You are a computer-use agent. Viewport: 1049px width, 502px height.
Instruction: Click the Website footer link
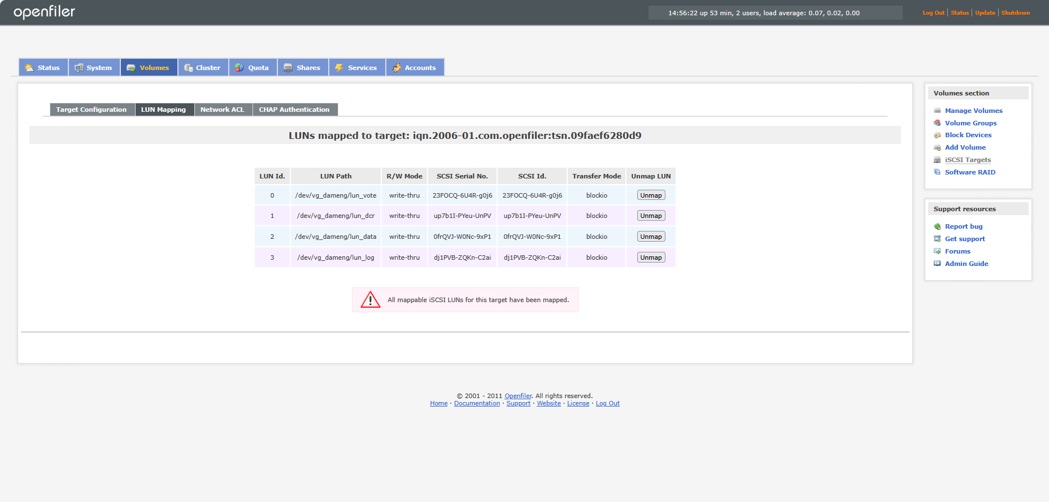click(x=549, y=403)
